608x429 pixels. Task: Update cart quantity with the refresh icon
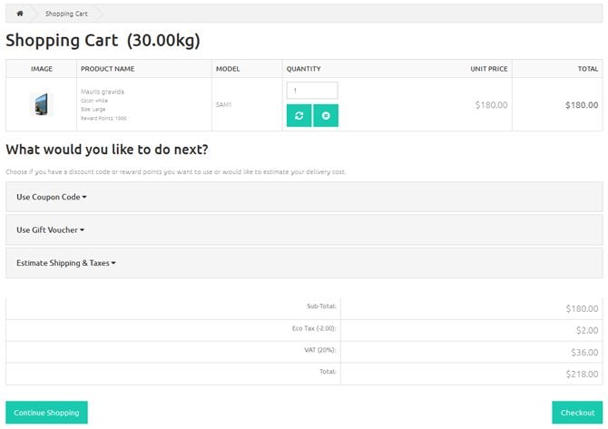299,115
